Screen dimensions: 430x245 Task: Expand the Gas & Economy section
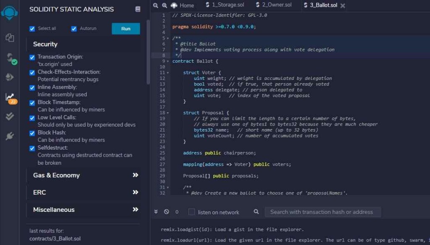pos(84,175)
